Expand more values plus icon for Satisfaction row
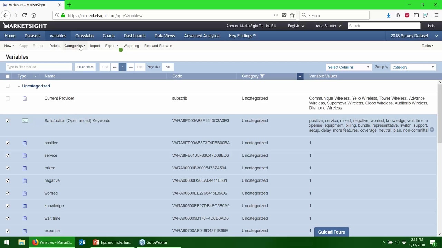The width and height of the screenshot is (442, 248). pos(432,130)
